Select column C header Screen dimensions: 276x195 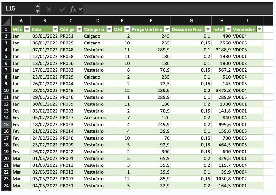pyautogui.click(x=71, y=21)
